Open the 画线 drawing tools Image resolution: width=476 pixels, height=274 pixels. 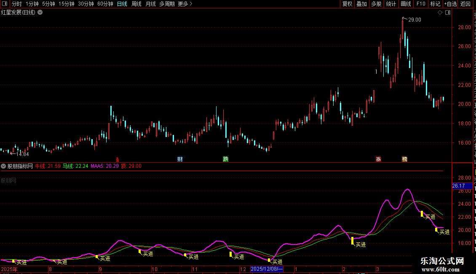tap(406, 4)
